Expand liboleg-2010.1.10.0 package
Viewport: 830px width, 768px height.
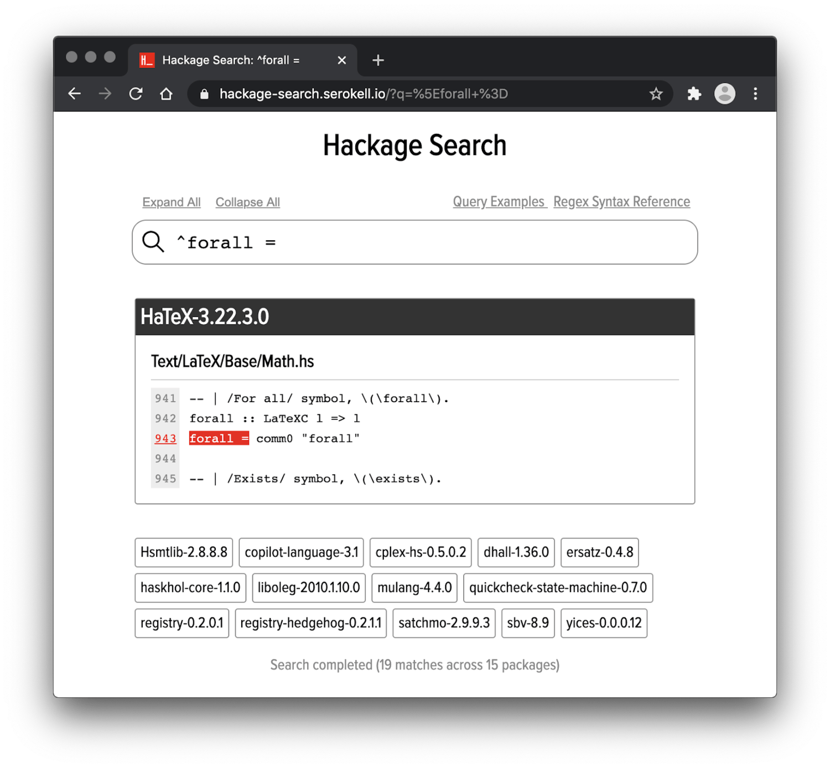click(309, 588)
